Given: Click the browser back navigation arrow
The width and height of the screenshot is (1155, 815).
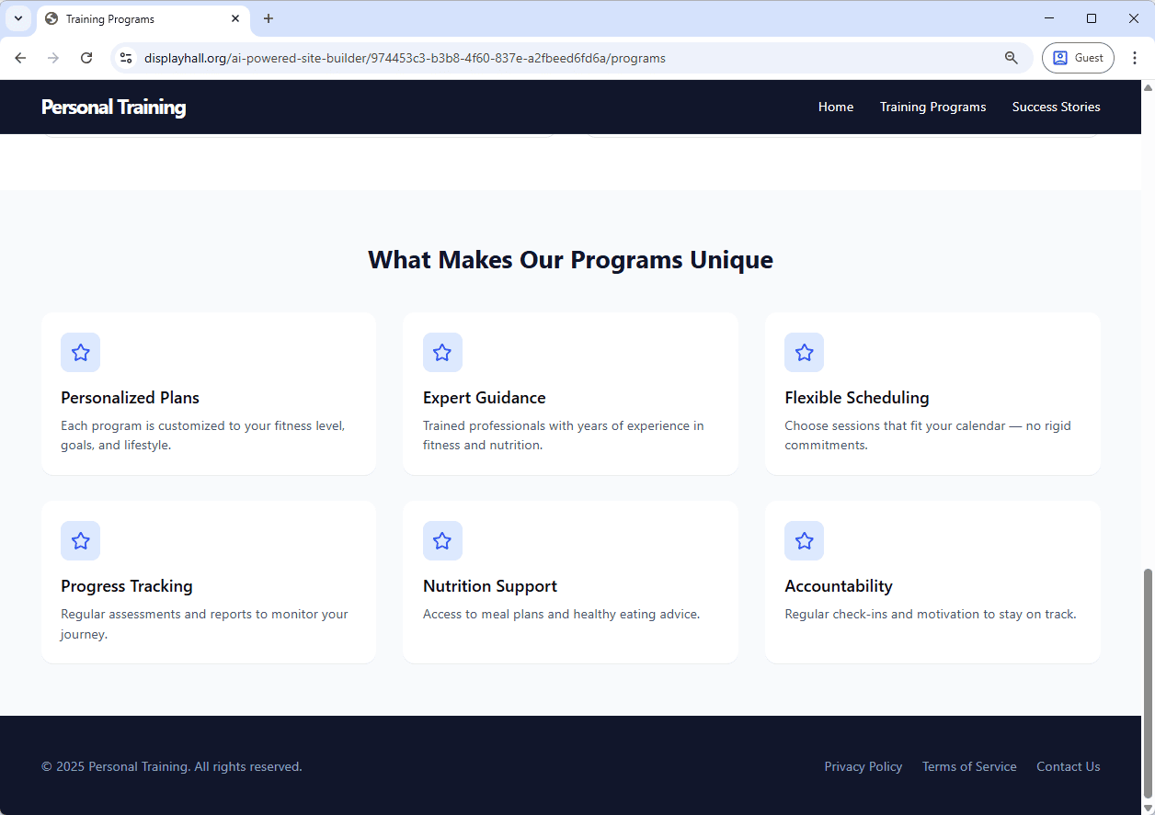Looking at the screenshot, I should 20,57.
